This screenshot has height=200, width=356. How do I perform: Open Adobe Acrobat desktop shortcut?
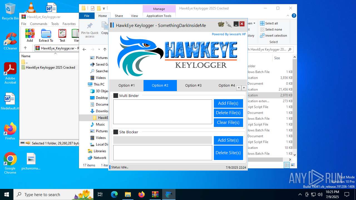point(10,73)
